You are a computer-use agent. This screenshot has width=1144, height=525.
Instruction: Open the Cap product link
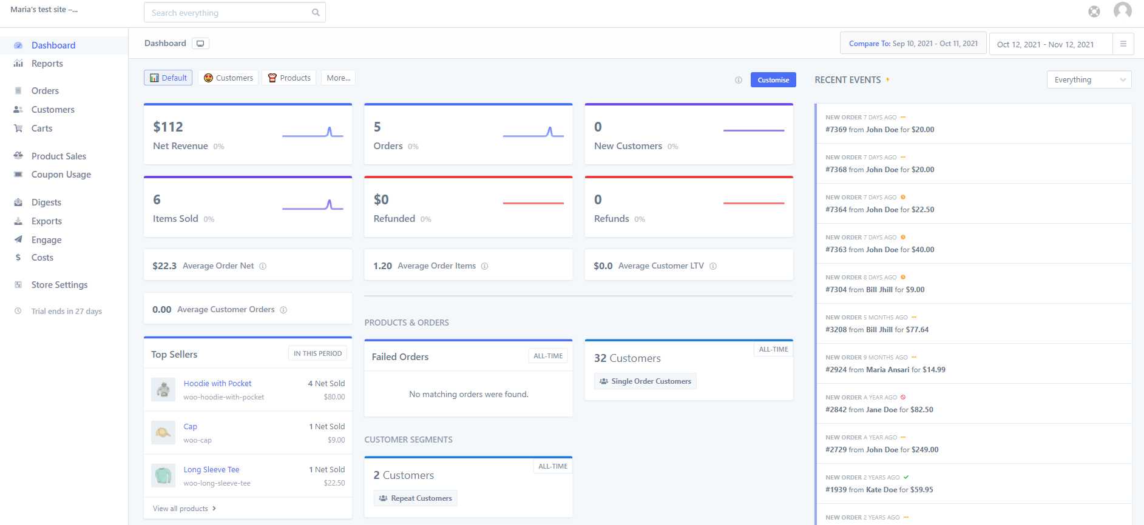pos(190,427)
